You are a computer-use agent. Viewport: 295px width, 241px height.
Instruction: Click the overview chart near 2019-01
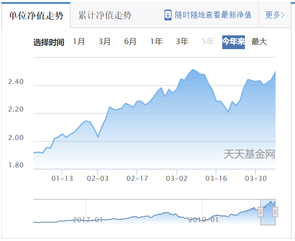tap(203, 219)
